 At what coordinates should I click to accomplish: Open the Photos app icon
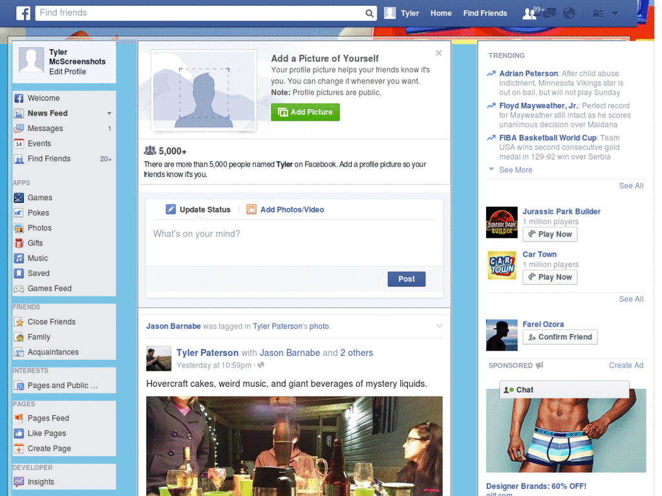click(19, 228)
